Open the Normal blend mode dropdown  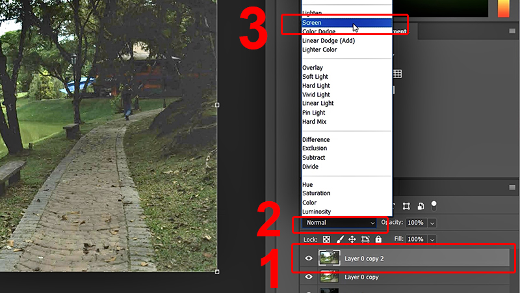338,223
